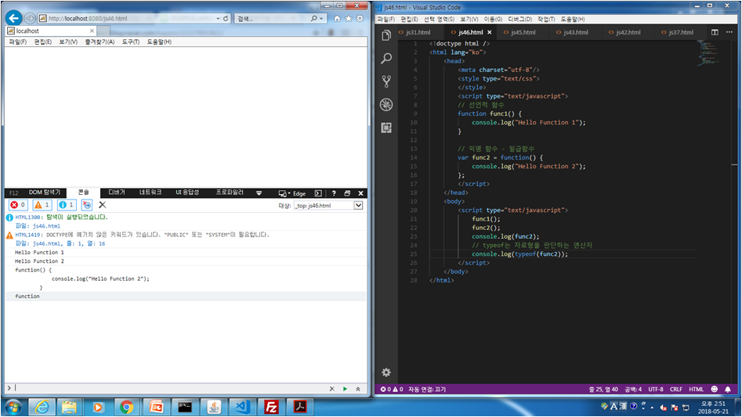Image resolution: width=742 pixels, height=417 pixels.
Task: Click the errors and warnings counter in status bar
Action: click(x=391, y=389)
